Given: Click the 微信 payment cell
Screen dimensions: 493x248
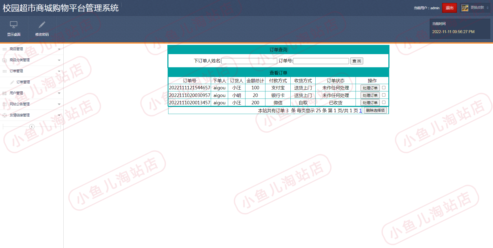Looking at the screenshot, I should point(278,103).
